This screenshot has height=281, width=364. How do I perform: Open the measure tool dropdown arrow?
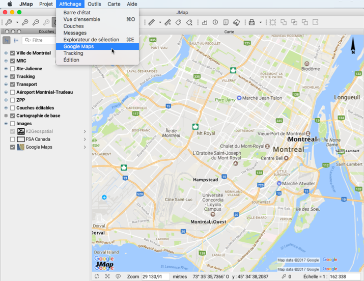click(x=160, y=22)
